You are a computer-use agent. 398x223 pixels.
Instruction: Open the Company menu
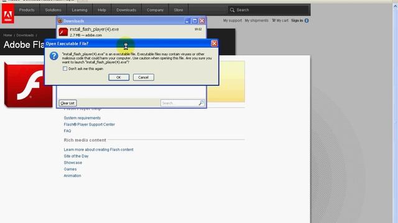[155, 10]
